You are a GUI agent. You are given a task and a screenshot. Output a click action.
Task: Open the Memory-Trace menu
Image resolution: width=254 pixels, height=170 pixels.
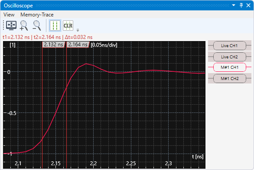point(37,15)
